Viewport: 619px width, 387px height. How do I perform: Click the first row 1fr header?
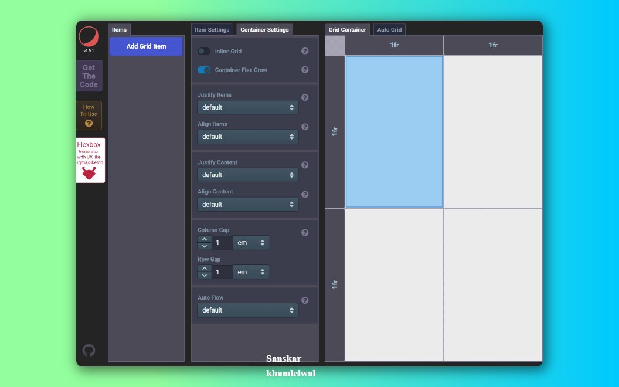335,131
